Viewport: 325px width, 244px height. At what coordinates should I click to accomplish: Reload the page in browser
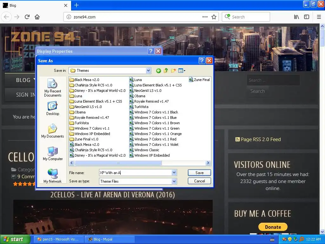[x=27, y=17]
